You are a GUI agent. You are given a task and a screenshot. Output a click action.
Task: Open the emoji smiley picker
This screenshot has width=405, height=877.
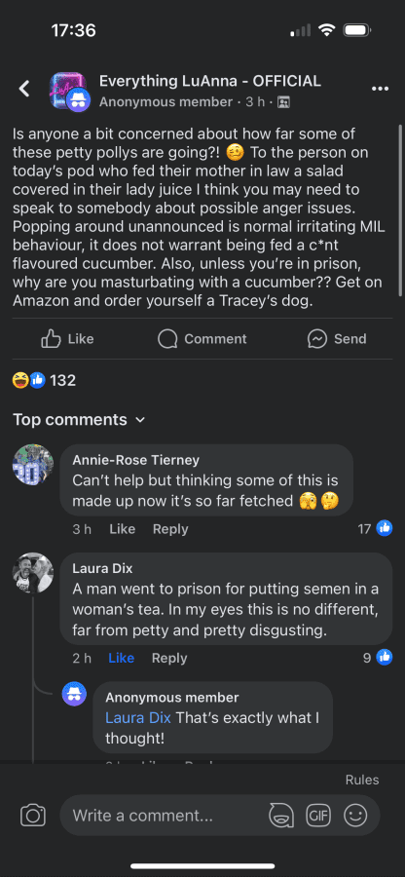pyautogui.click(x=355, y=816)
